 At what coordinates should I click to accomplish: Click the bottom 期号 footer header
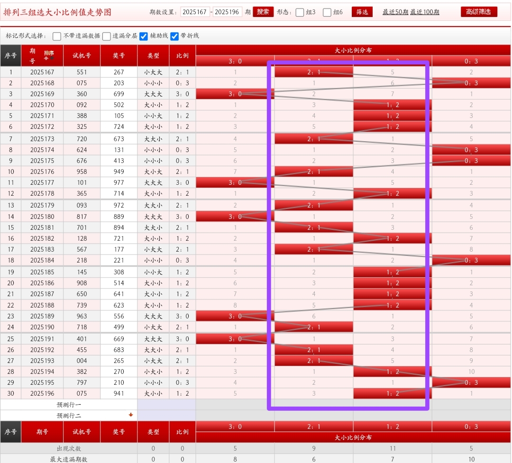click(x=42, y=432)
